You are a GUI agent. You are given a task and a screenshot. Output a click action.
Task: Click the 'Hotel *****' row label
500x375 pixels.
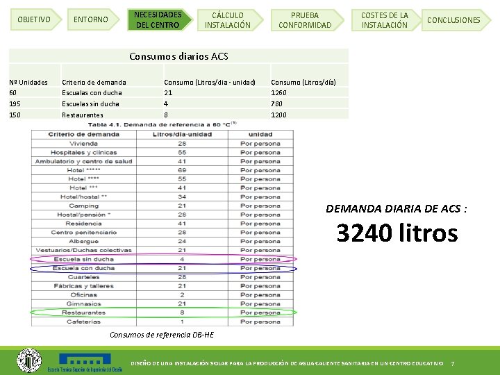(83, 170)
